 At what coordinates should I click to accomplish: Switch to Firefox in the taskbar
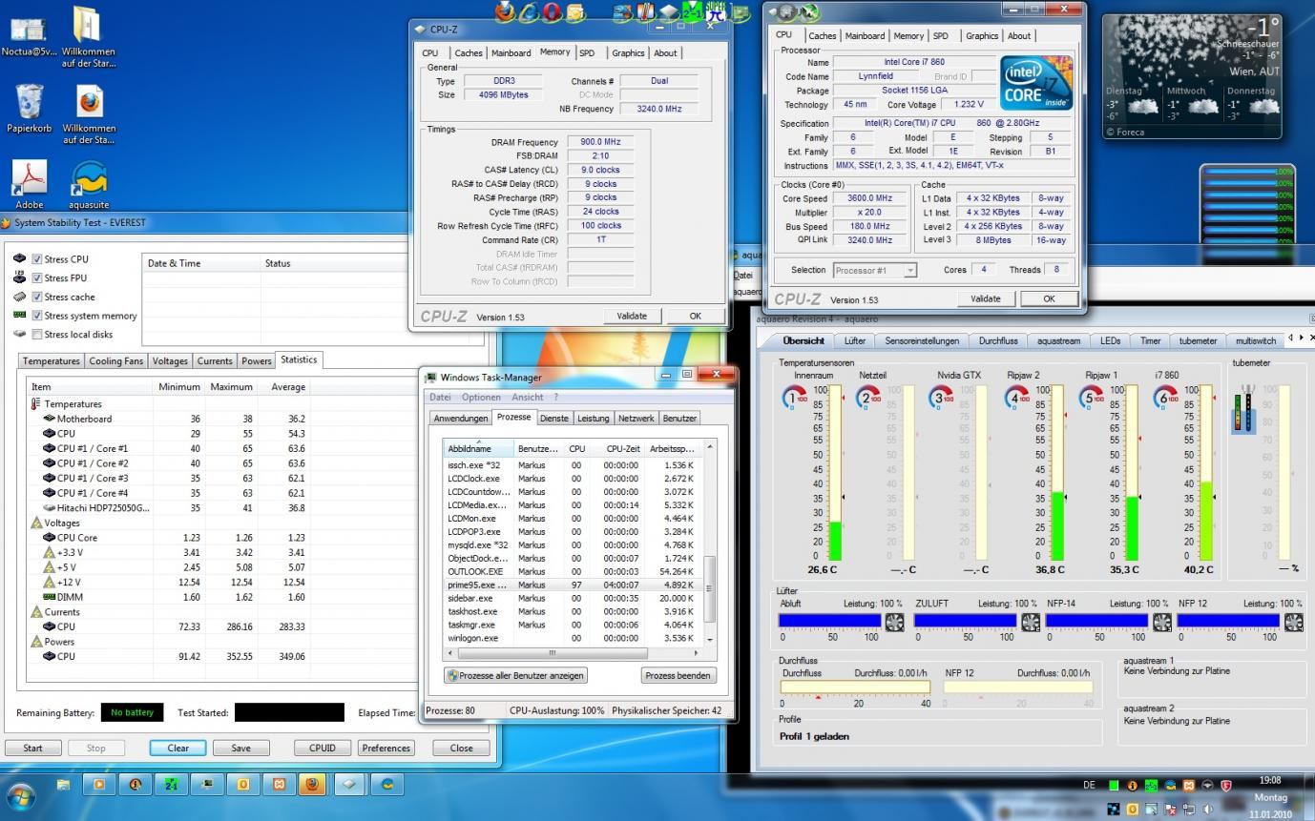point(312,785)
